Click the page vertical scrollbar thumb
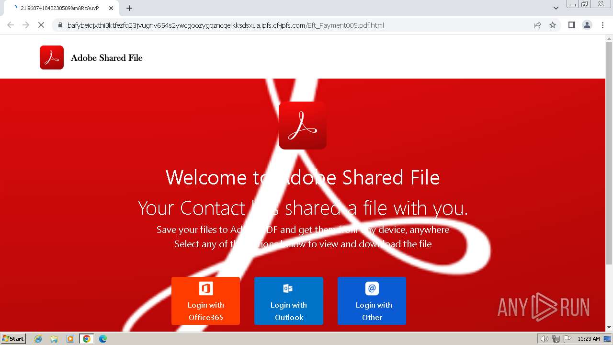 tap(609, 153)
